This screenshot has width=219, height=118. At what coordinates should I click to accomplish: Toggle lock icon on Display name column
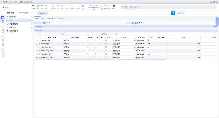tap(78, 37)
